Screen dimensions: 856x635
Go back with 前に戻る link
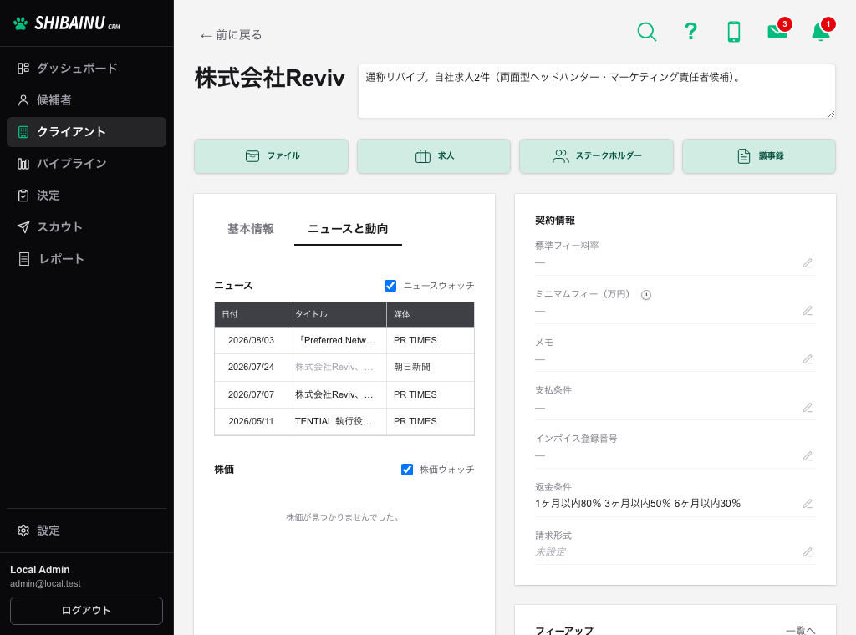pyautogui.click(x=231, y=35)
